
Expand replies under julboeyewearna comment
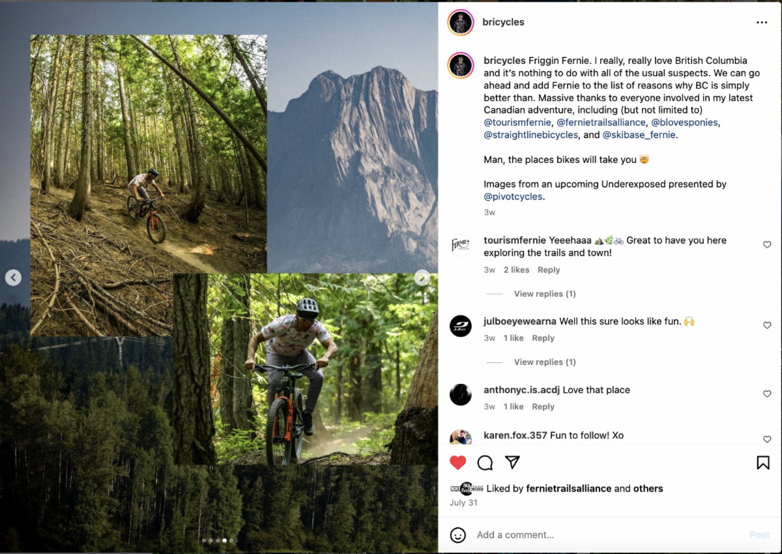545,362
